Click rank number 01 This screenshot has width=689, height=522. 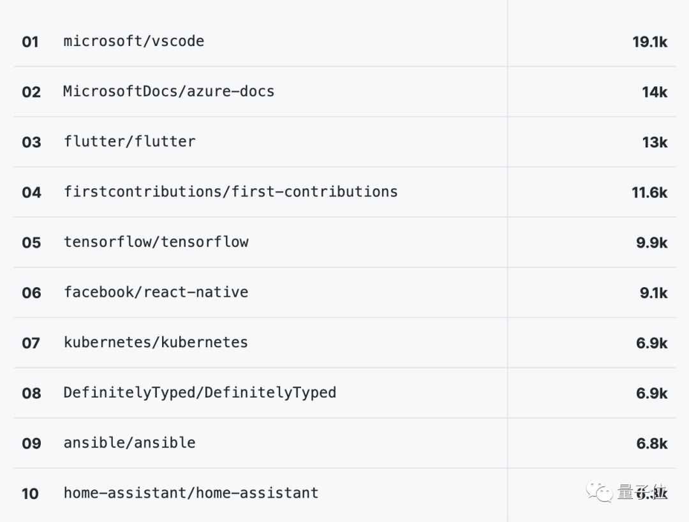[x=31, y=42]
